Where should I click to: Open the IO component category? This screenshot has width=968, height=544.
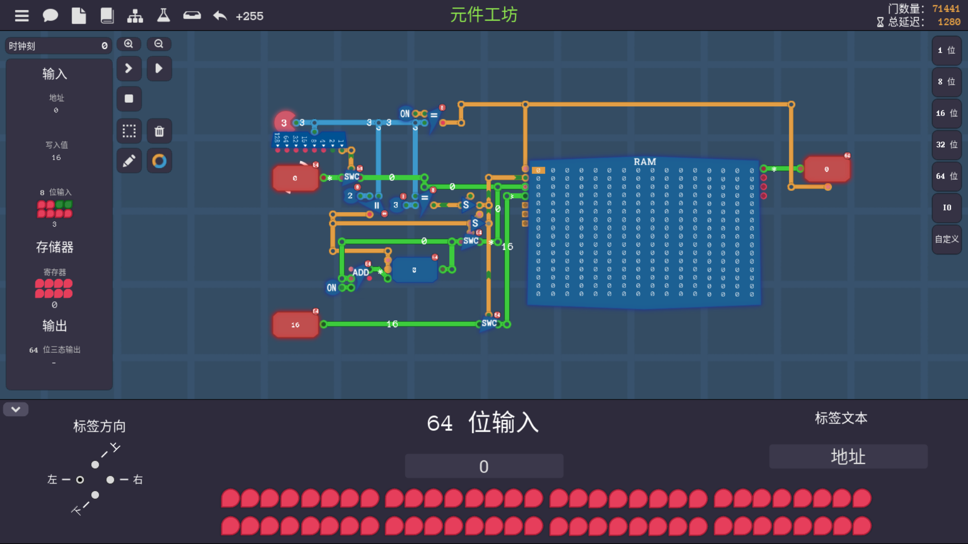click(x=946, y=208)
